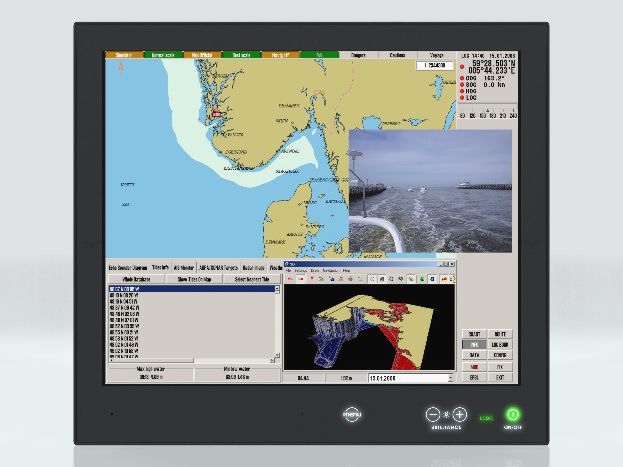Viewport: 623px width, 467px height.
Task: Toggle the Navig off status button
Action: pos(280,55)
